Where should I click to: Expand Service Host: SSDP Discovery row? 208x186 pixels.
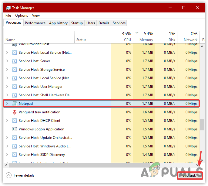pos(7,155)
